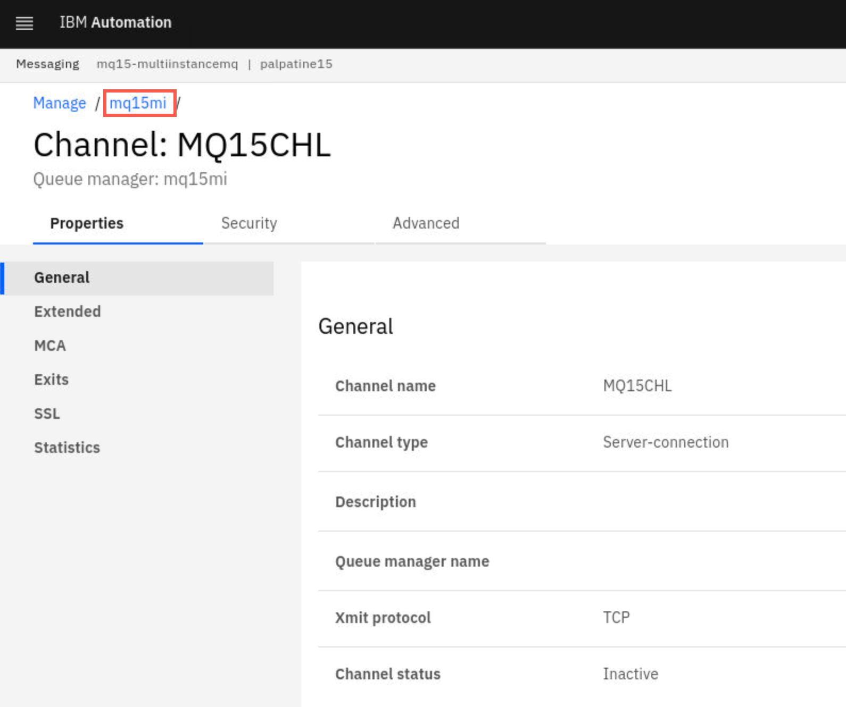Go to the mq15mi breadcrumb link

[x=138, y=103]
